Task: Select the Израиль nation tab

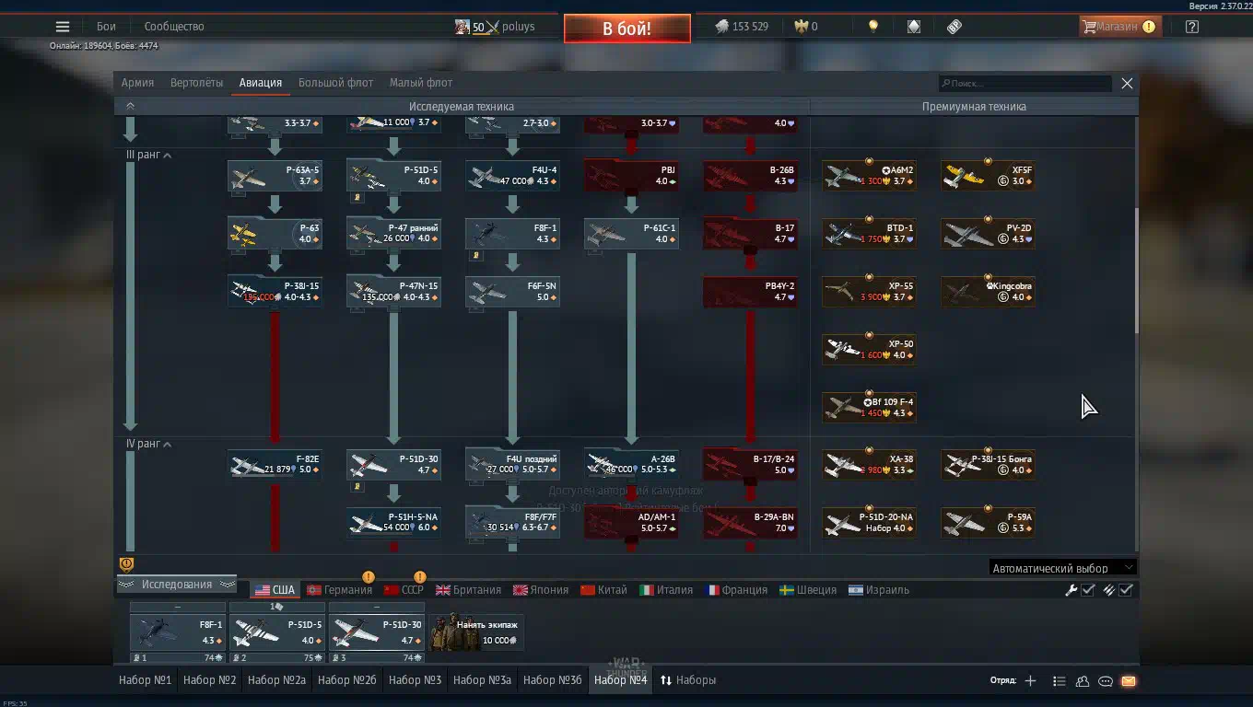Action: point(879,590)
